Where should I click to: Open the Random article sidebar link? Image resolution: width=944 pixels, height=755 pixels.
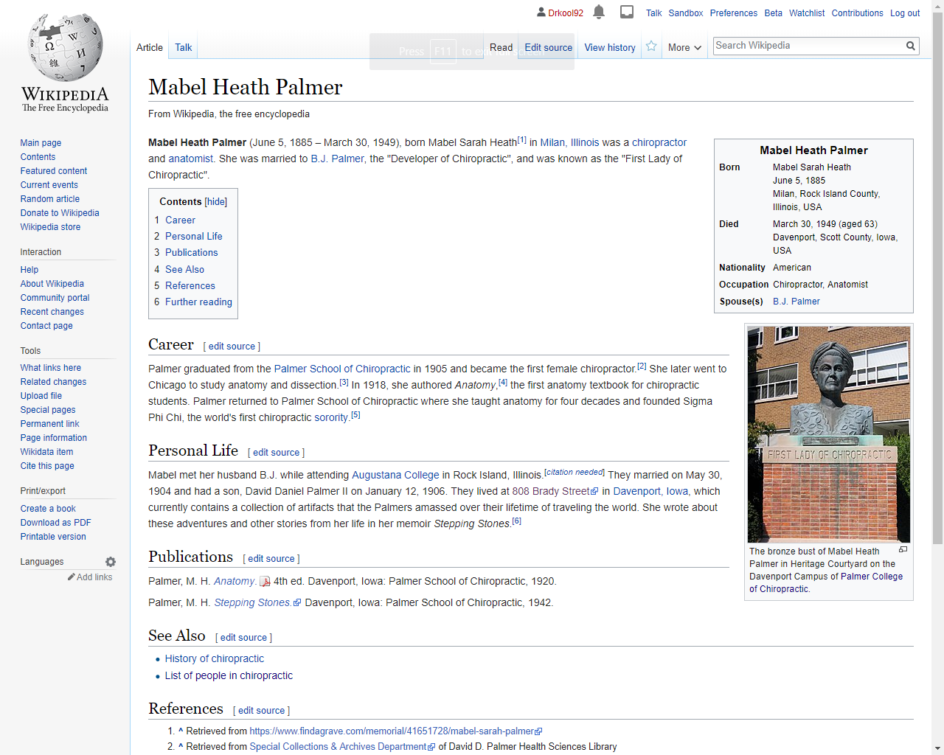tap(49, 198)
